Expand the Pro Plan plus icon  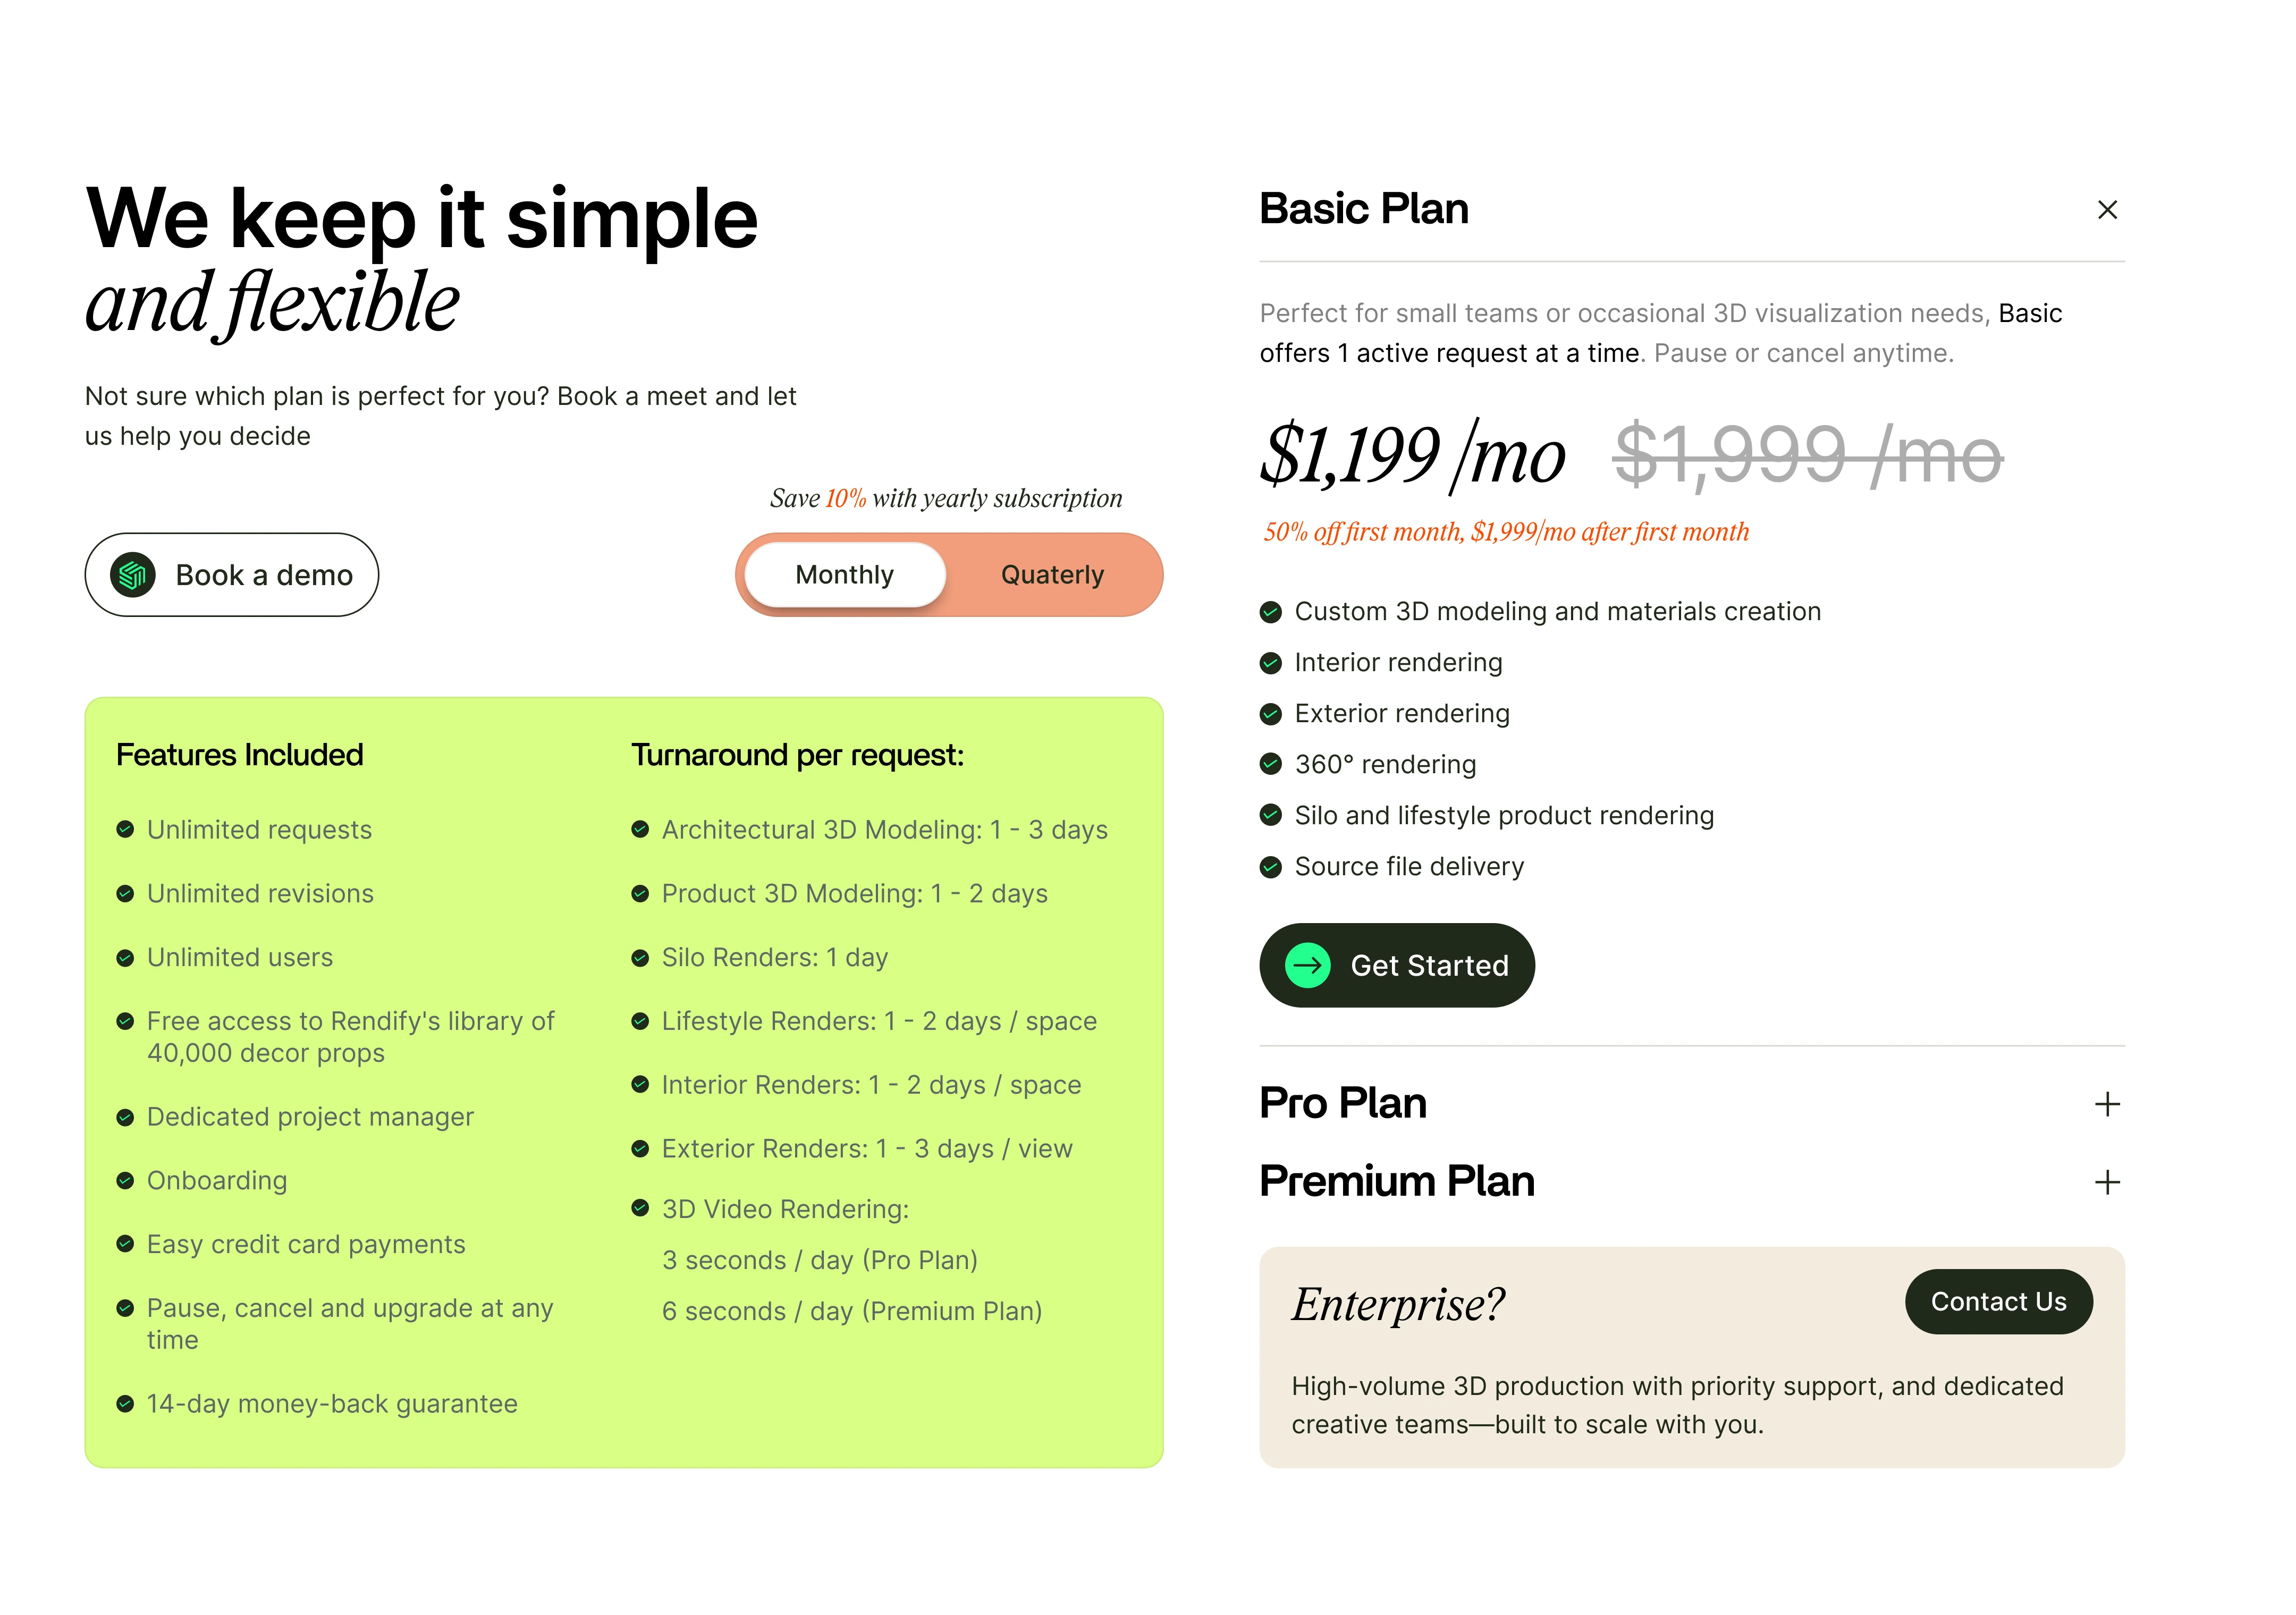2107,1104
